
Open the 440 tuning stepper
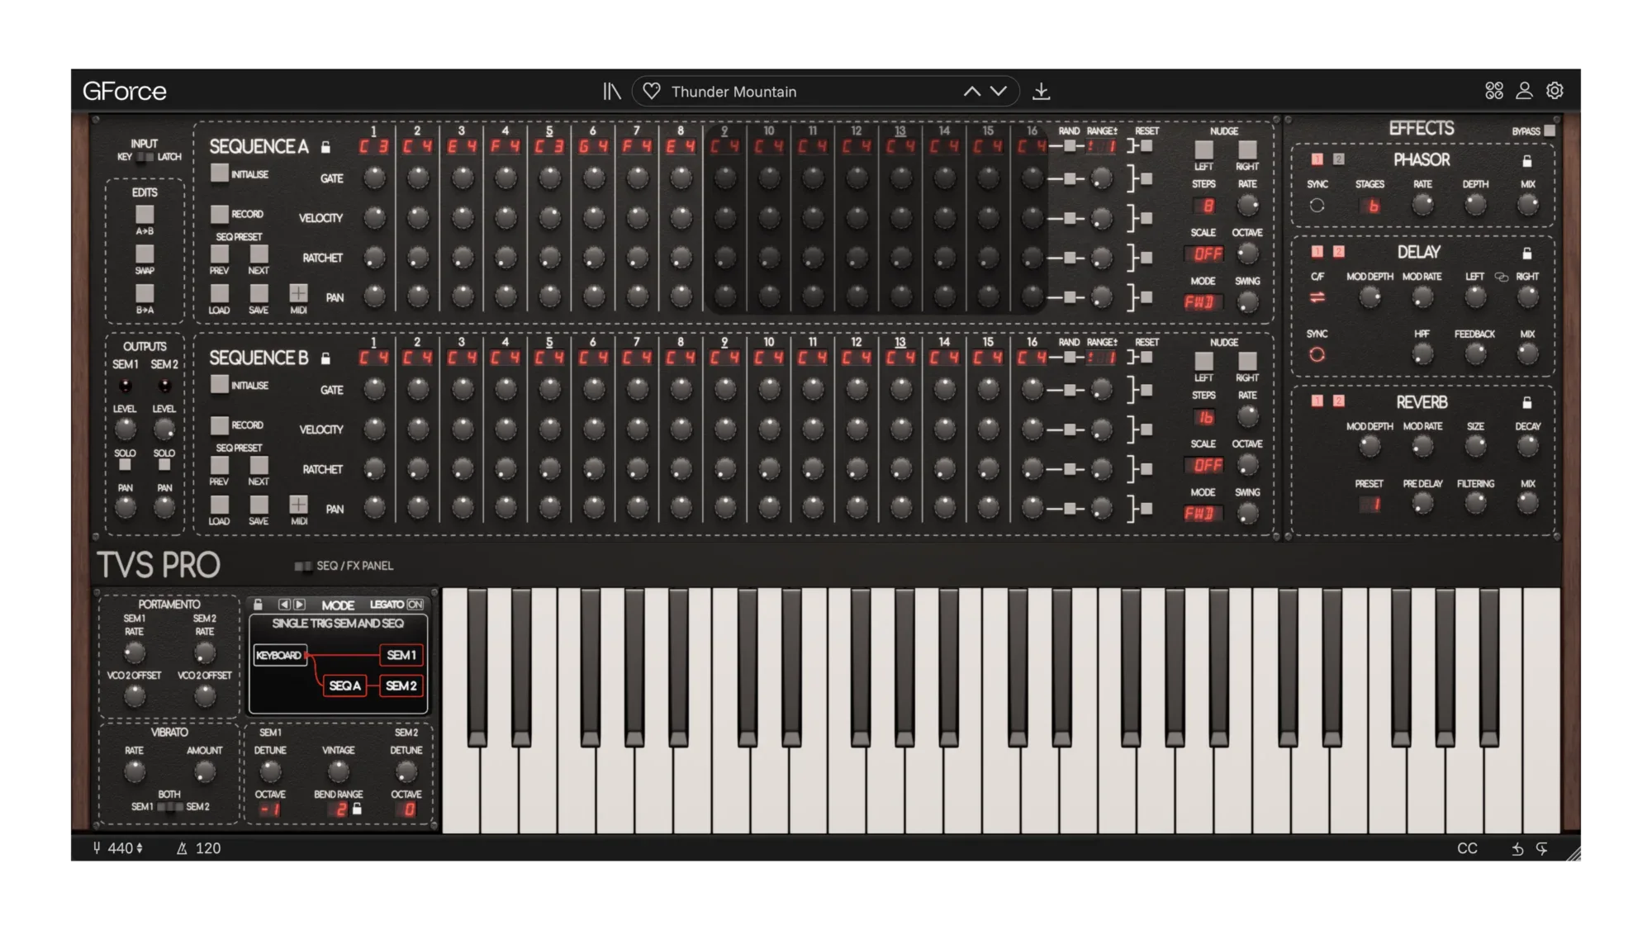pos(139,848)
